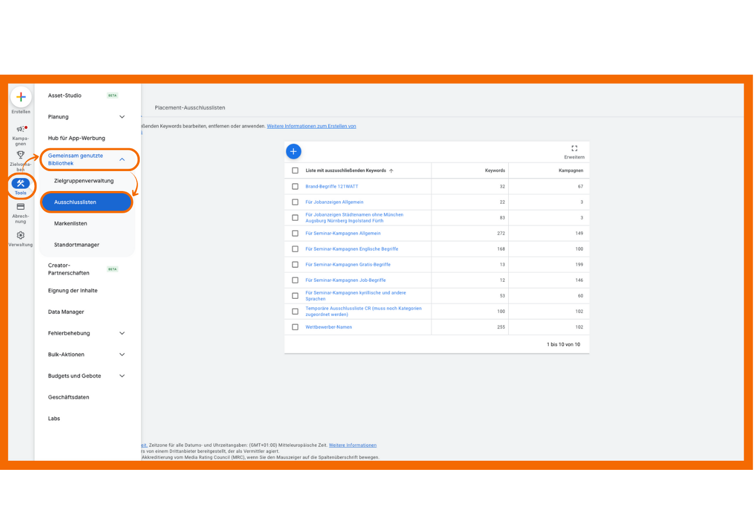The width and height of the screenshot is (754, 528).
Task: Select the Tools wrench icon
Action: point(21,184)
